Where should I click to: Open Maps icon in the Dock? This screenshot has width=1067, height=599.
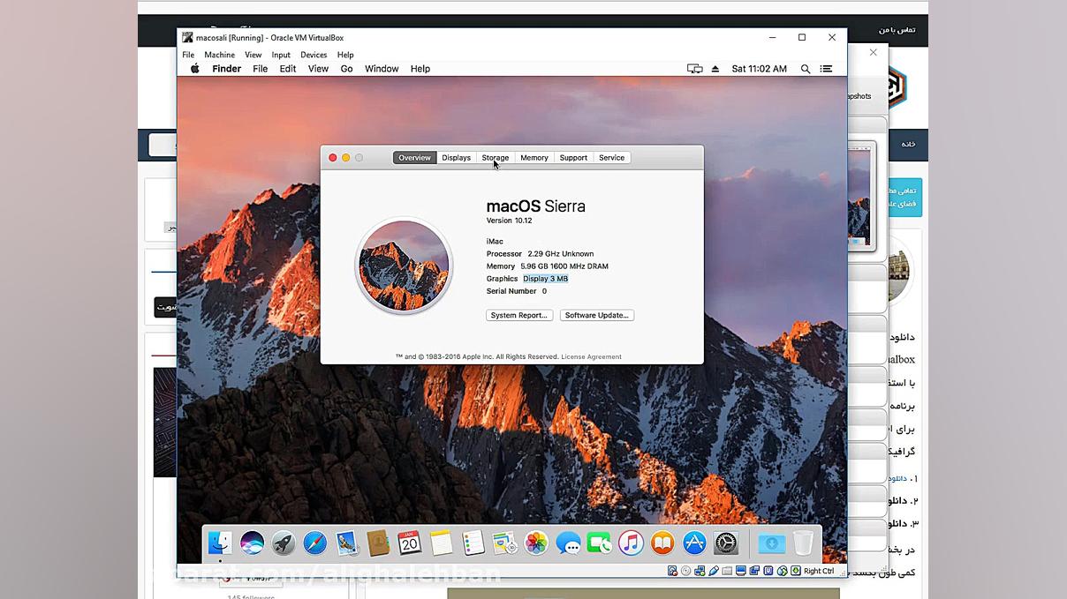pos(504,543)
